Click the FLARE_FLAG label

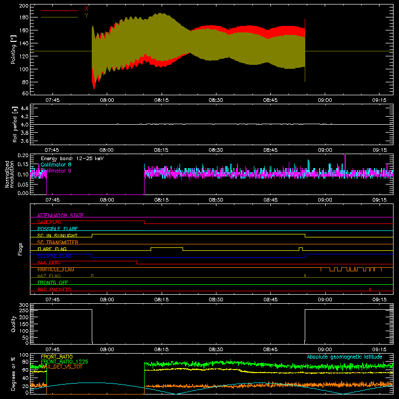click(52, 249)
